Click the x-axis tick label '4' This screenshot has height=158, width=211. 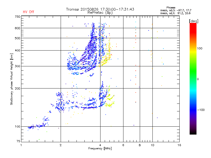pos(100,145)
